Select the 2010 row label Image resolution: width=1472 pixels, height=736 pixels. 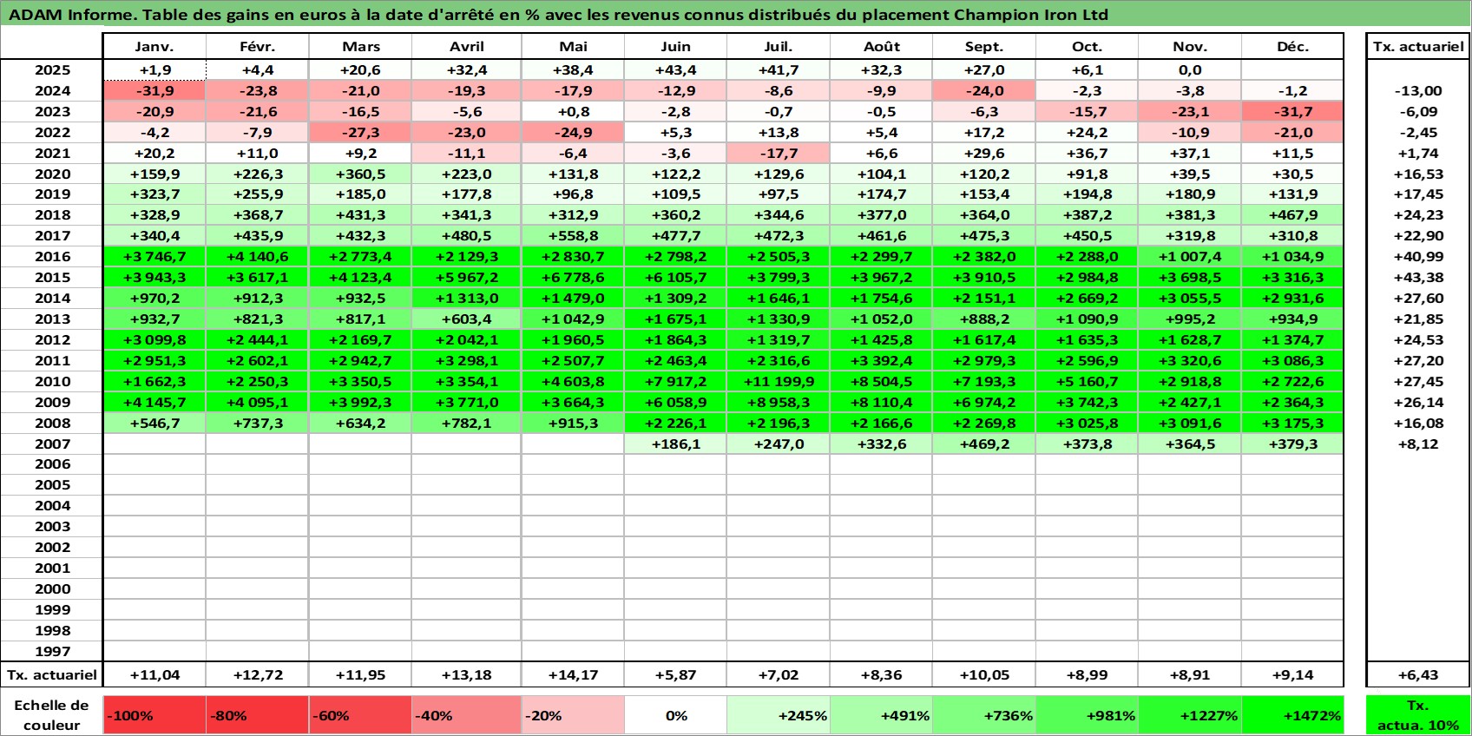tap(52, 381)
